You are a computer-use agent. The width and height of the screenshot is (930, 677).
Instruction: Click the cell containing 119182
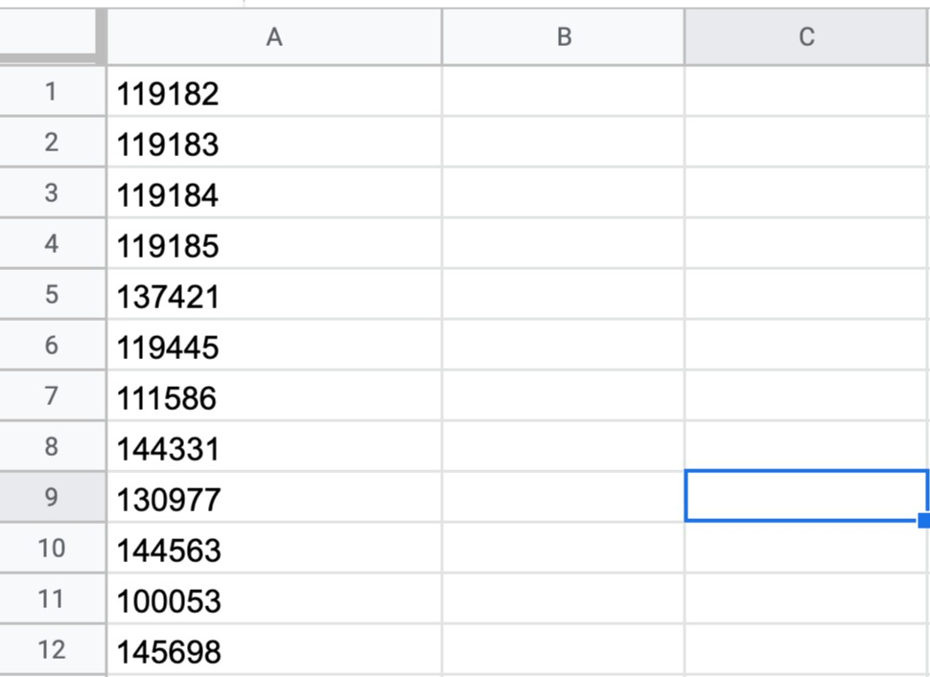[x=274, y=93]
